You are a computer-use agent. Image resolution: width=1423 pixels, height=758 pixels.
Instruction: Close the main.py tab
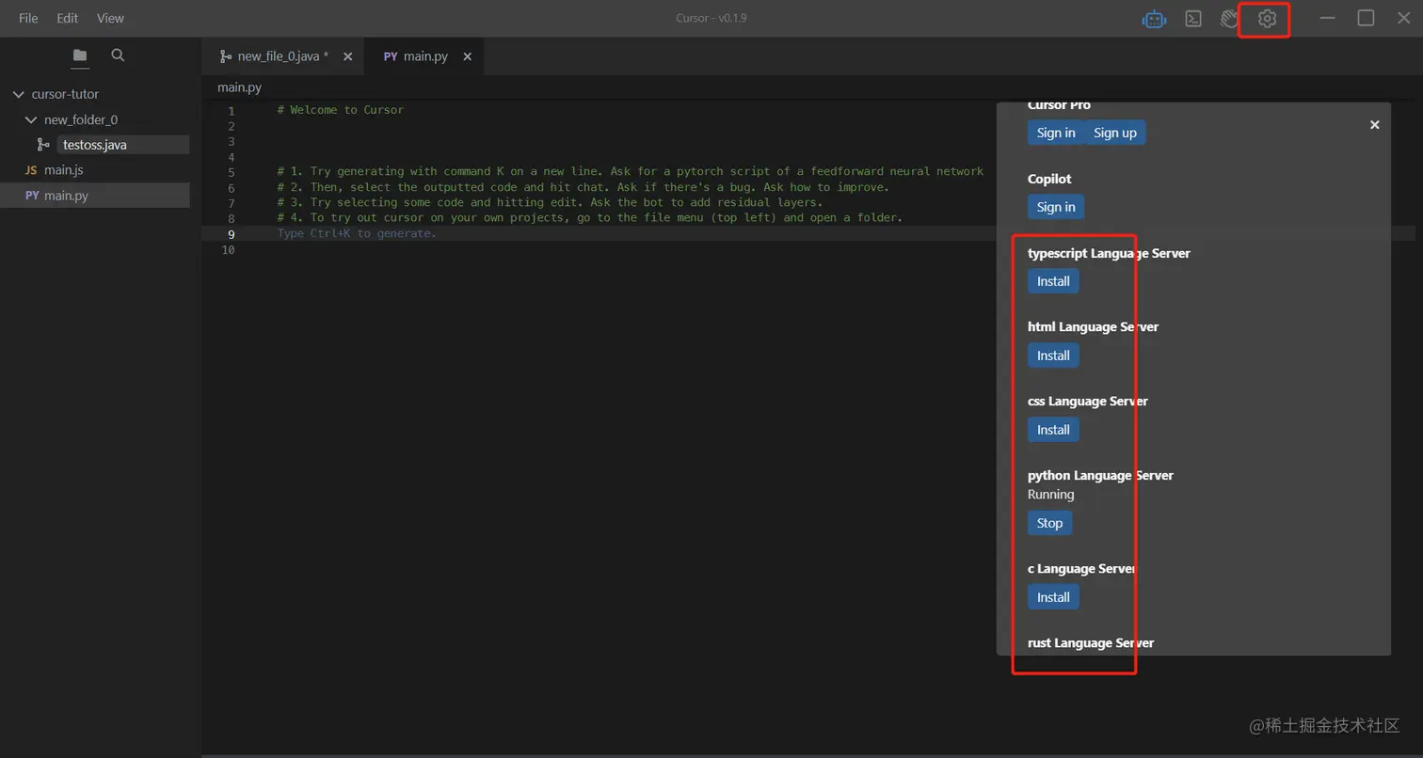pos(467,56)
